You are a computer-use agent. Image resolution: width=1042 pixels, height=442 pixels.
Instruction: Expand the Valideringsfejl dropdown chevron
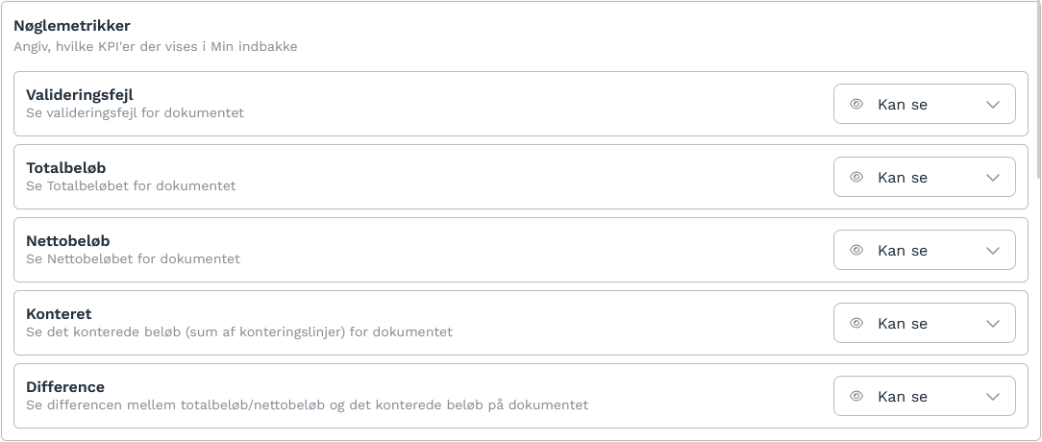pos(993,105)
